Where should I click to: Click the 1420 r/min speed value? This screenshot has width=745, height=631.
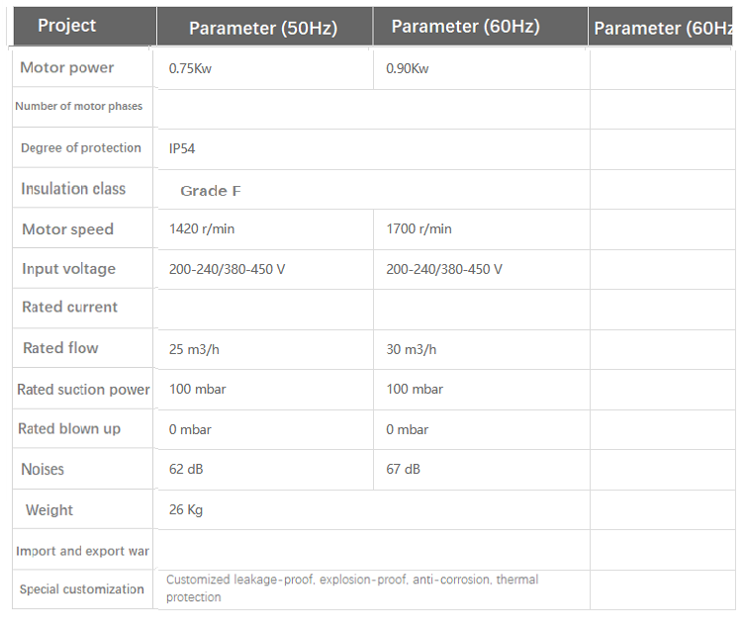tap(202, 229)
